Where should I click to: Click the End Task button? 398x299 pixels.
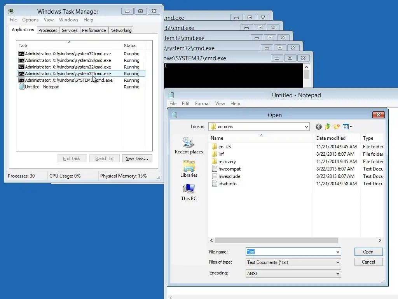click(x=72, y=158)
